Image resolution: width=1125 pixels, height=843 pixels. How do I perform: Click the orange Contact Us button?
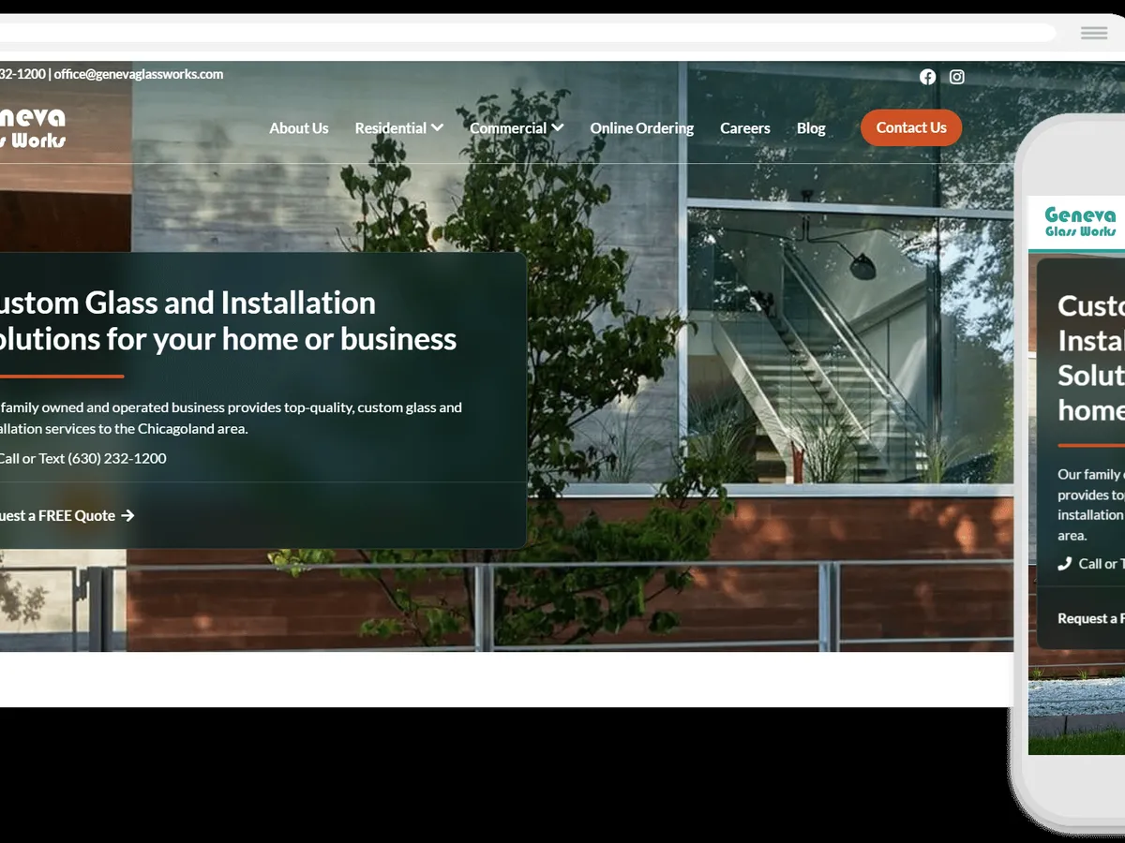pyautogui.click(x=911, y=127)
